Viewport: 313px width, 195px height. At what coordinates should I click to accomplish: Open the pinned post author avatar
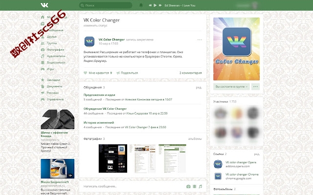coord(89,41)
